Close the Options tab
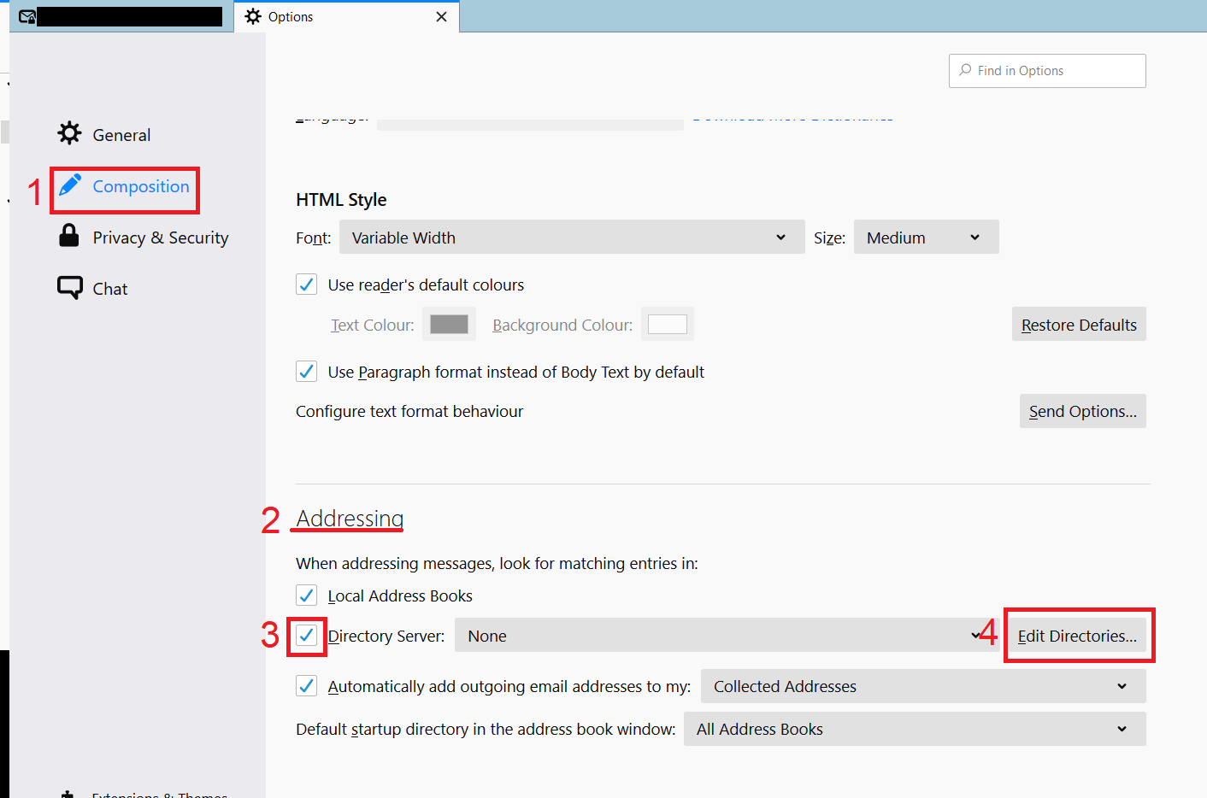The height and width of the screenshot is (798, 1207). (x=441, y=16)
